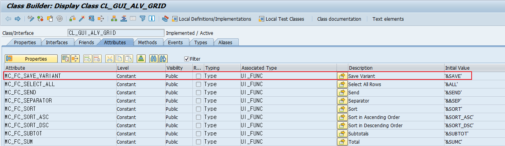Image resolution: width=505 pixels, height=146 pixels.
Task: Toggle Display/Change mode pencil icon
Action: tap(31, 19)
